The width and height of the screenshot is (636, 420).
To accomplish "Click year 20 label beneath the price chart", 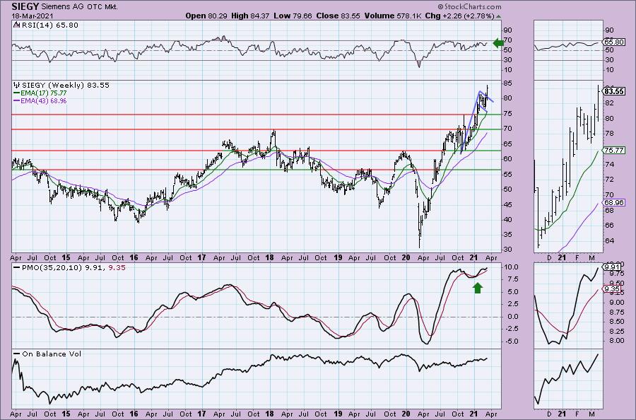I will click(405, 257).
